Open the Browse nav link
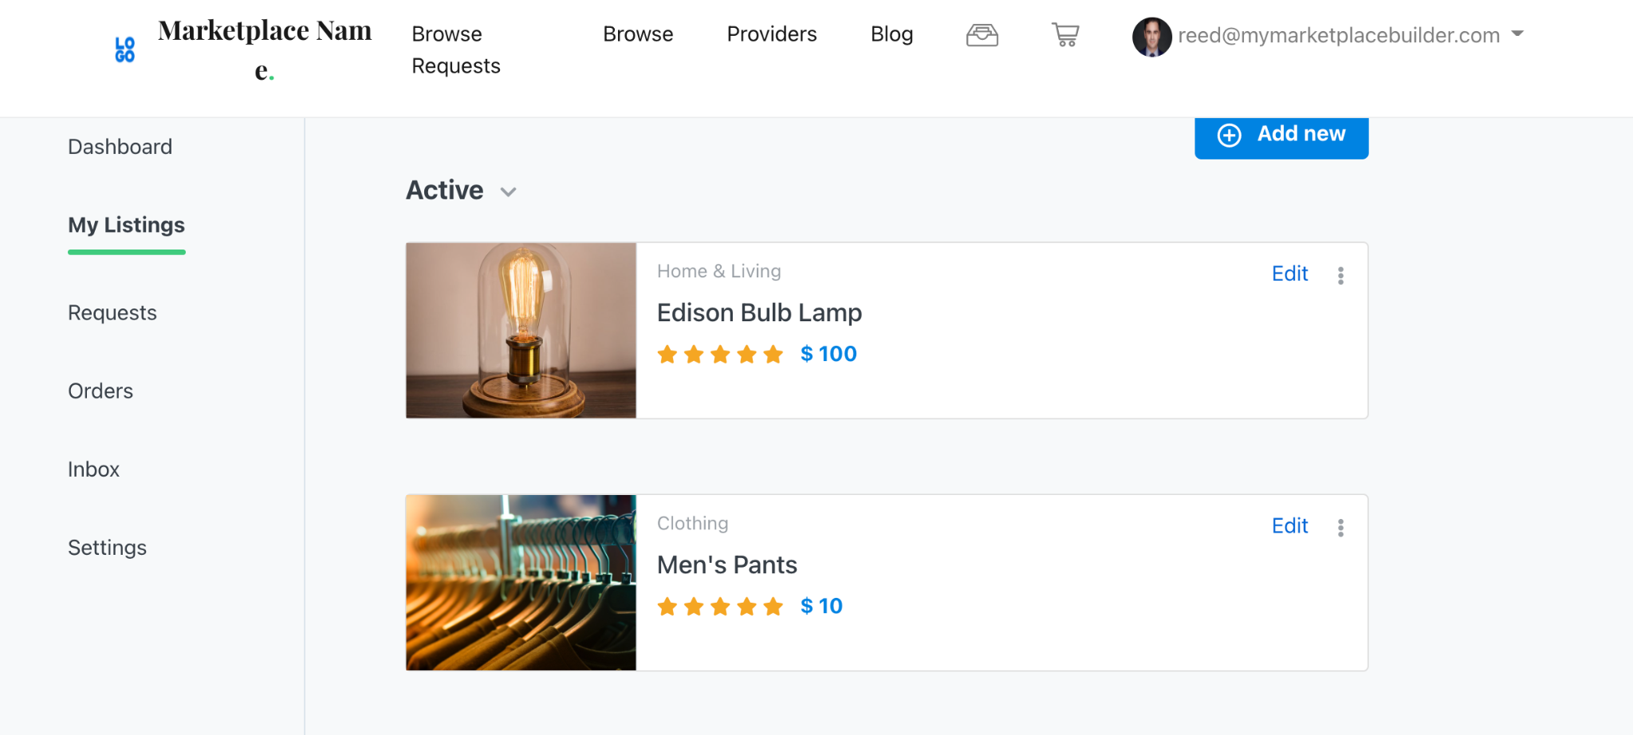Image resolution: width=1633 pixels, height=735 pixels. [638, 34]
